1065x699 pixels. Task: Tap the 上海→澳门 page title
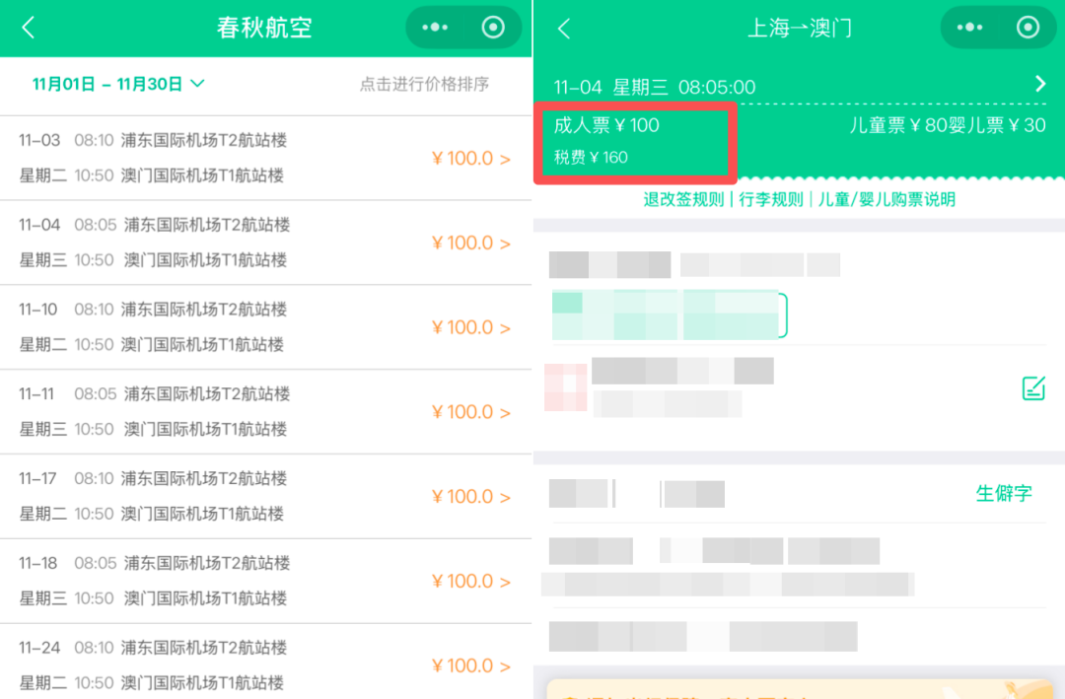pyautogui.click(x=800, y=28)
